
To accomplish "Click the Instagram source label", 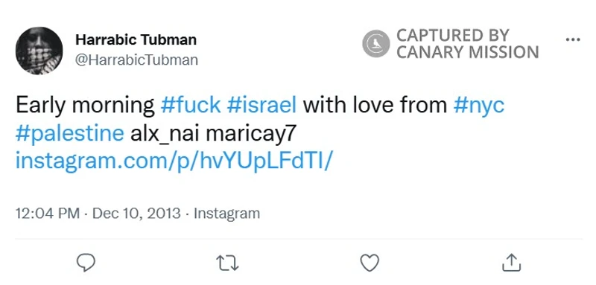I will pos(227,214).
